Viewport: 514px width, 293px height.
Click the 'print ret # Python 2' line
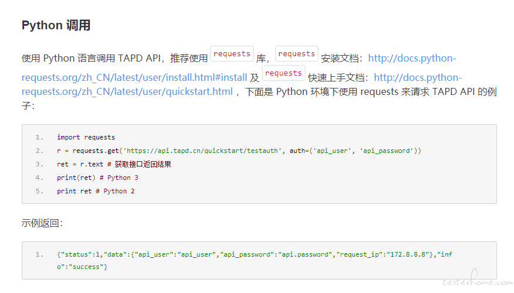coord(96,191)
